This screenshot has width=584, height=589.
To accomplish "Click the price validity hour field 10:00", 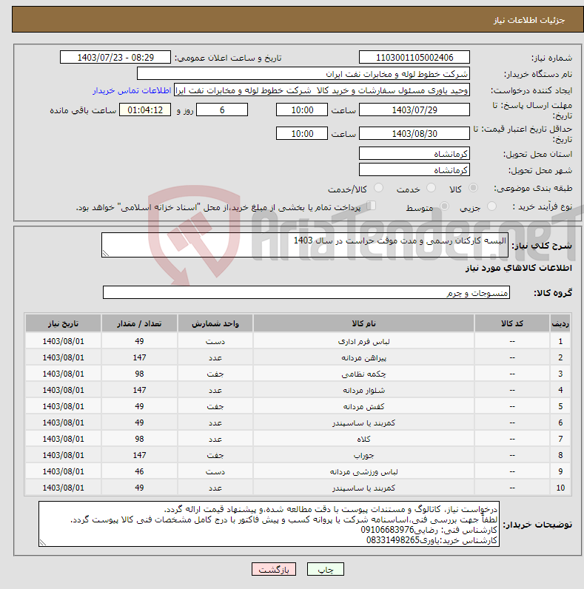I will click(302, 134).
